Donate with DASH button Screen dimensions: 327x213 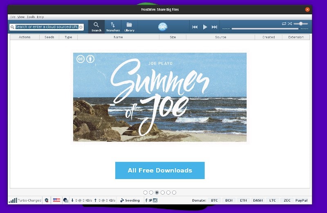point(258,200)
